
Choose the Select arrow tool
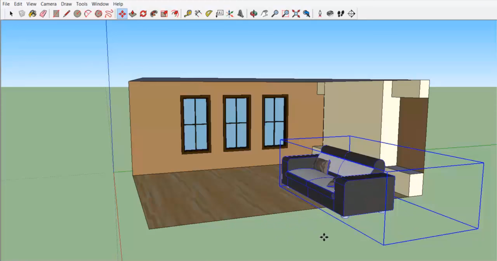(11, 14)
